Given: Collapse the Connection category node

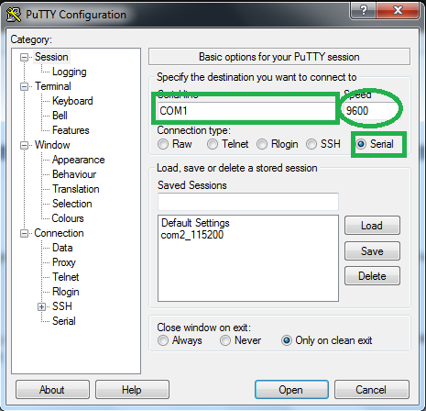Looking at the screenshot, I should point(24,234).
